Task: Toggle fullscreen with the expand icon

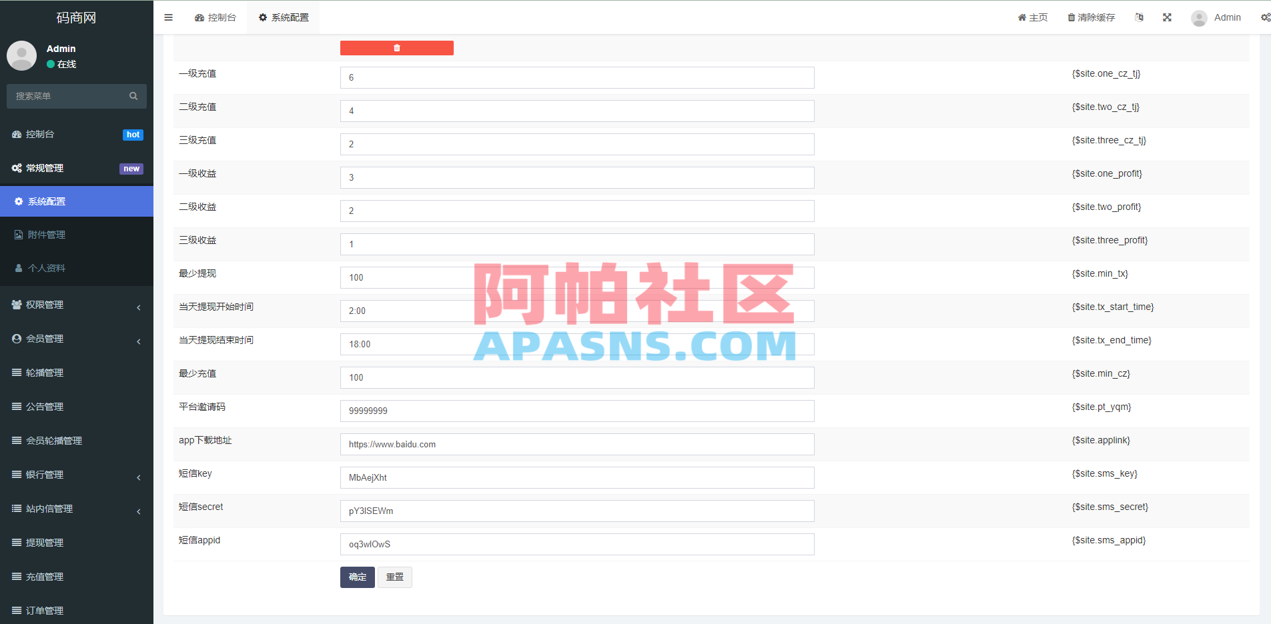Action: [x=1167, y=17]
